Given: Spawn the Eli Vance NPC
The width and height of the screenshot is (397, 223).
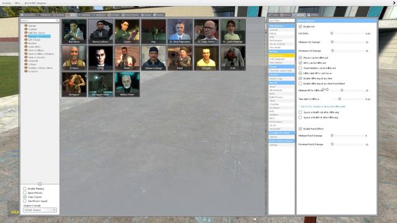Looking at the screenshot, I should (x=74, y=58).
